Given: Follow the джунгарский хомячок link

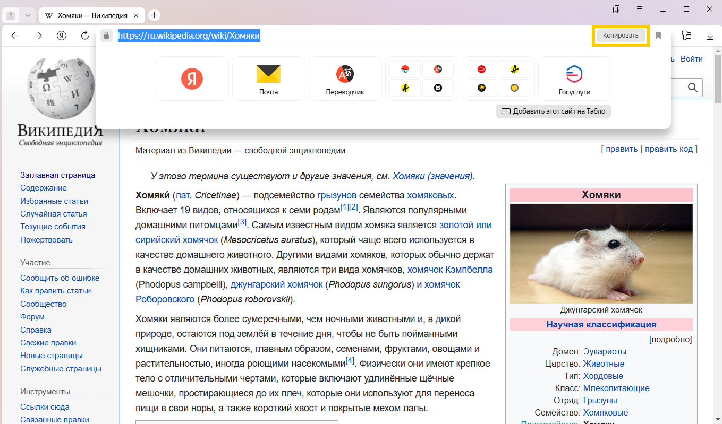Looking at the screenshot, I should coord(276,284).
